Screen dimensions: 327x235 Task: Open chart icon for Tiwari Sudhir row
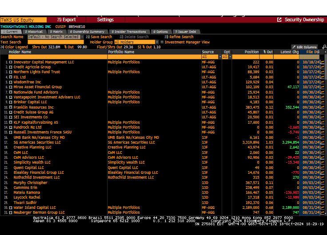pyautogui.click(x=322, y=203)
